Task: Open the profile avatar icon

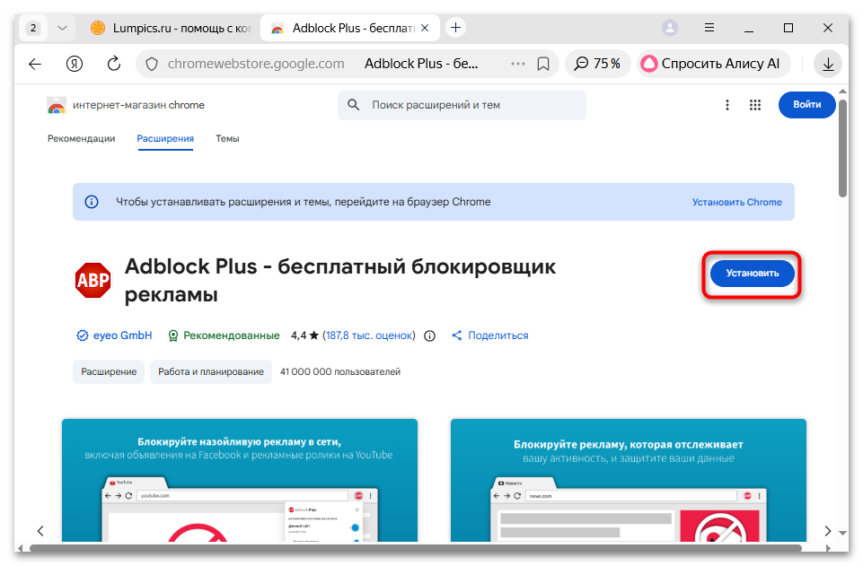Action: 670,28
